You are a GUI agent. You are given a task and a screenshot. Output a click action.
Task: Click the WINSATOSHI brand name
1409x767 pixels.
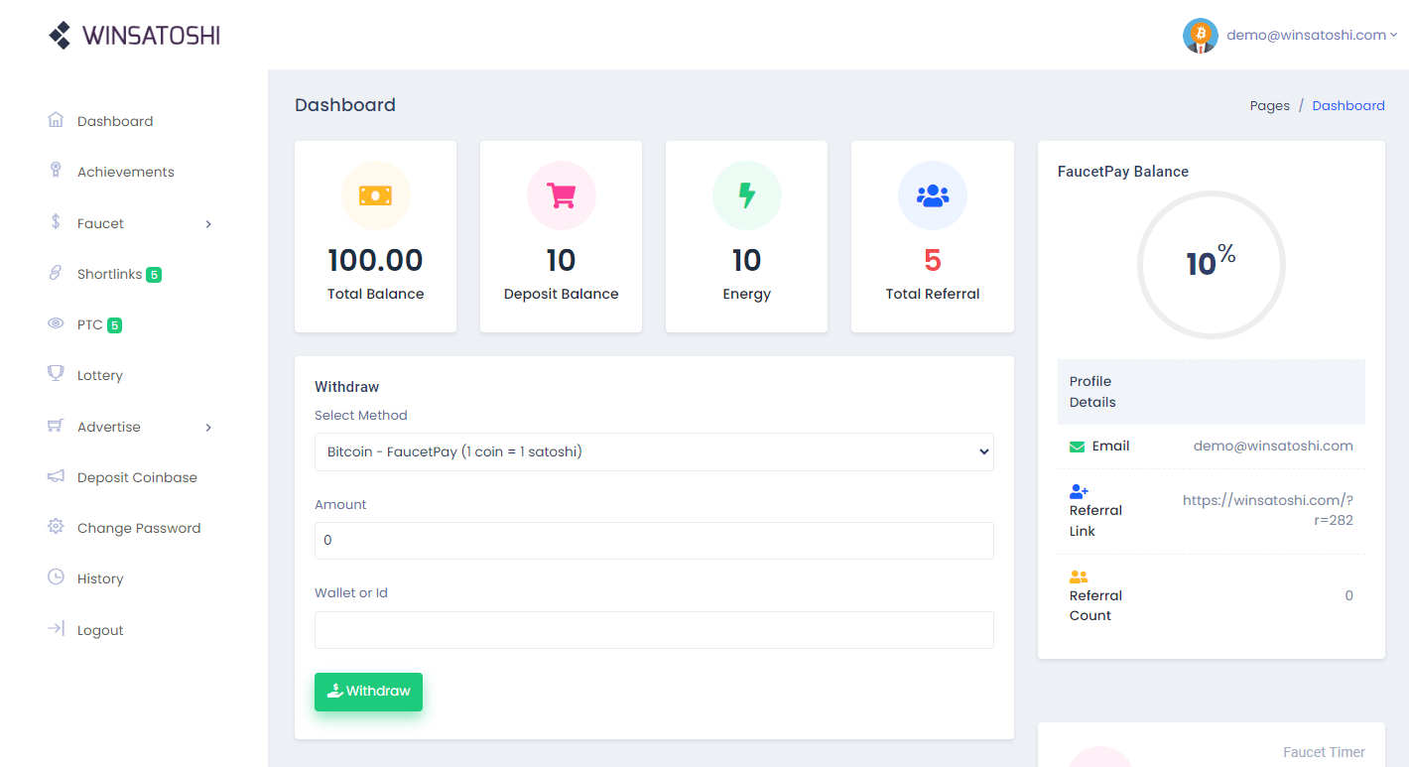click(151, 36)
